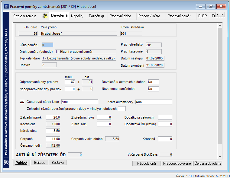The width and height of the screenshot is (230, 178).
Task: Click the scrollbar down arrow
Action: pyautogui.click(x=220, y=157)
